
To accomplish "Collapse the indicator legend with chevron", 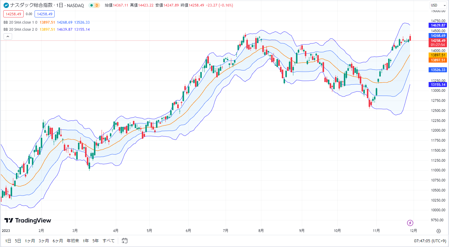I will tap(8, 37).
